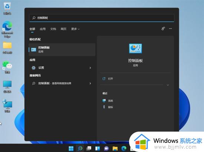Viewport: 204px width, 152px height.
Task: Click the search box containing 控制面板
Action: [102, 18]
